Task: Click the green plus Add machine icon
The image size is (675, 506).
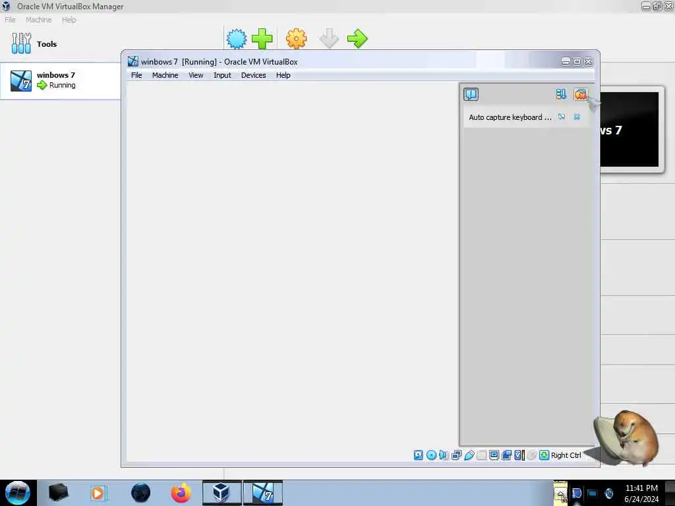Action: 262,39
